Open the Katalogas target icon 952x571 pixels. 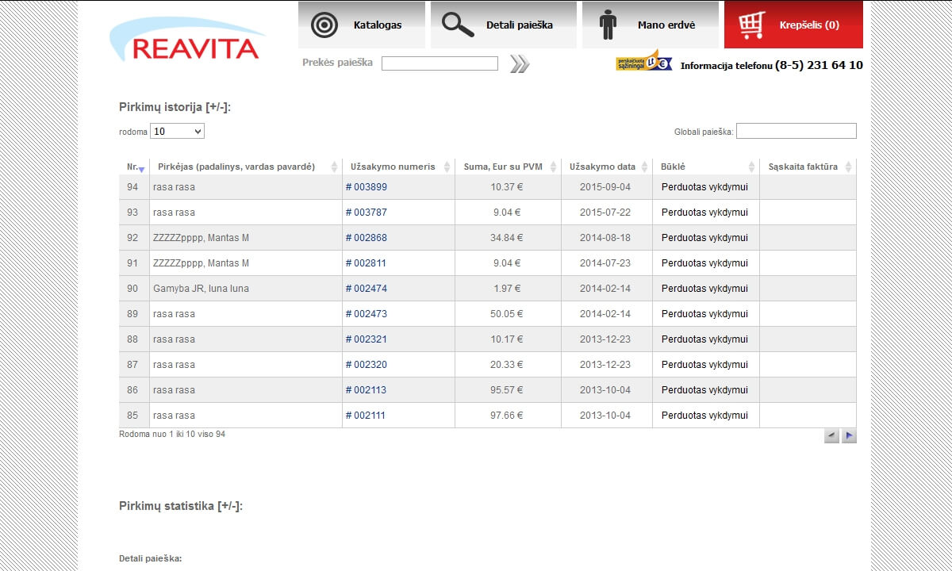(324, 25)
